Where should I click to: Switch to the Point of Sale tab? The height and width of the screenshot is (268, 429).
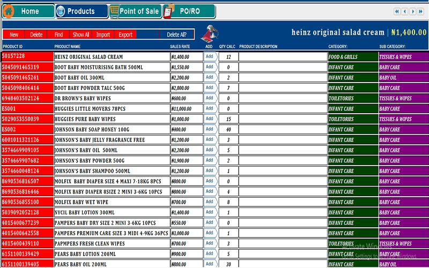138,11
